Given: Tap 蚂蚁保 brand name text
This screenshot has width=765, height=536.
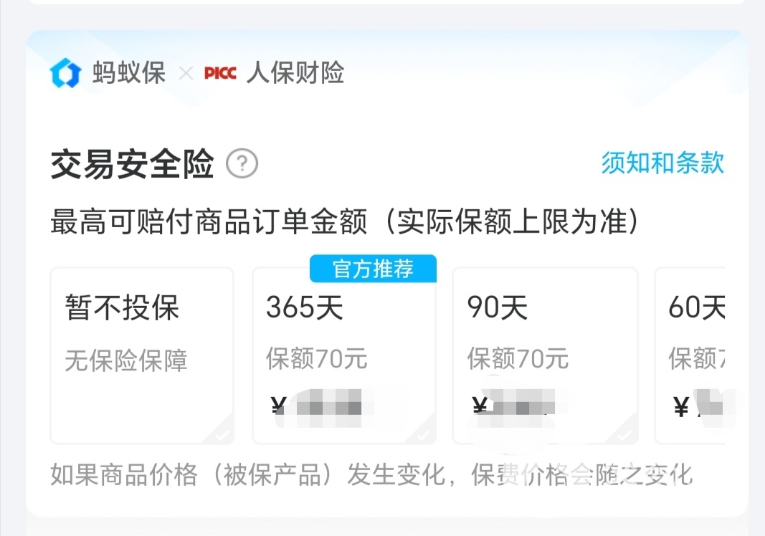Looking at the screenshot, I should tap(129, 73).
